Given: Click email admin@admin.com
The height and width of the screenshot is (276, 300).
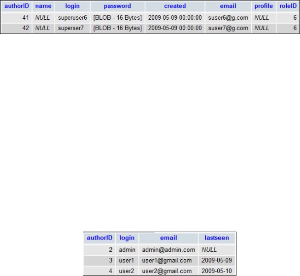Looking at the screenshot, I should click(168, 249).
